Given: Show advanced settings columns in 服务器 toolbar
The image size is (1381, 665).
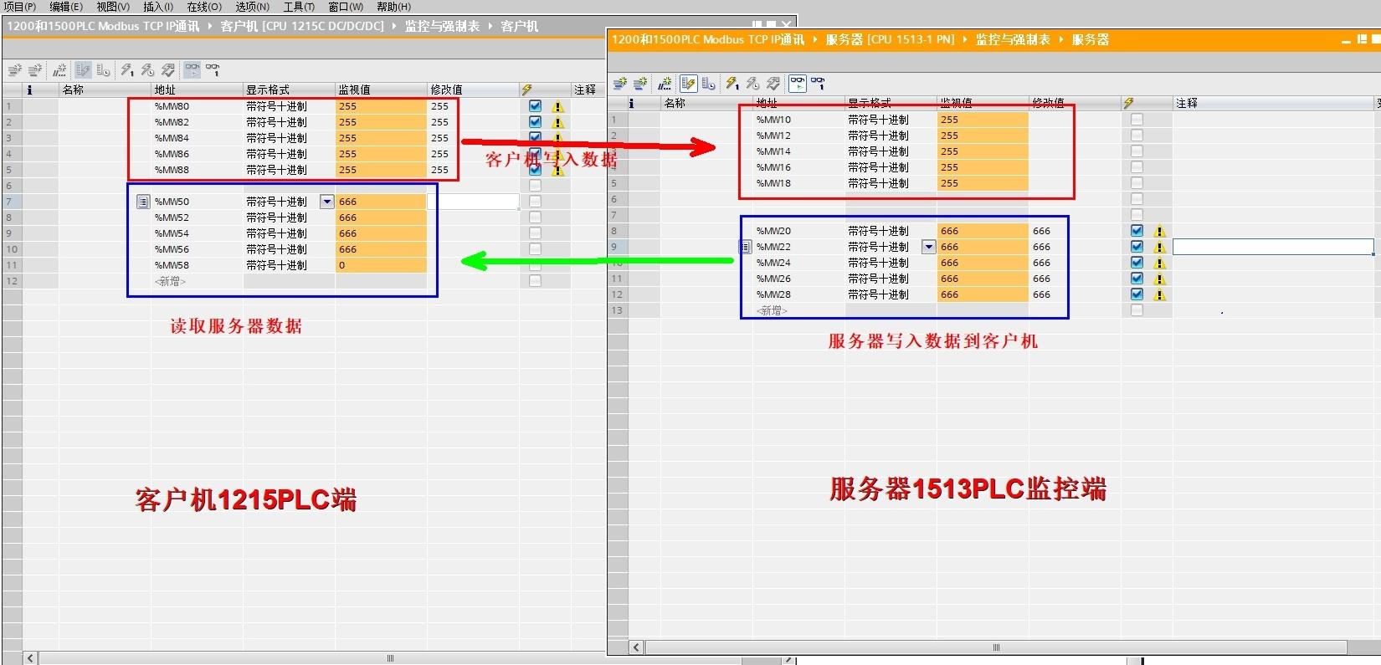Looking at the screenshot, I should (x=709, y=84).
